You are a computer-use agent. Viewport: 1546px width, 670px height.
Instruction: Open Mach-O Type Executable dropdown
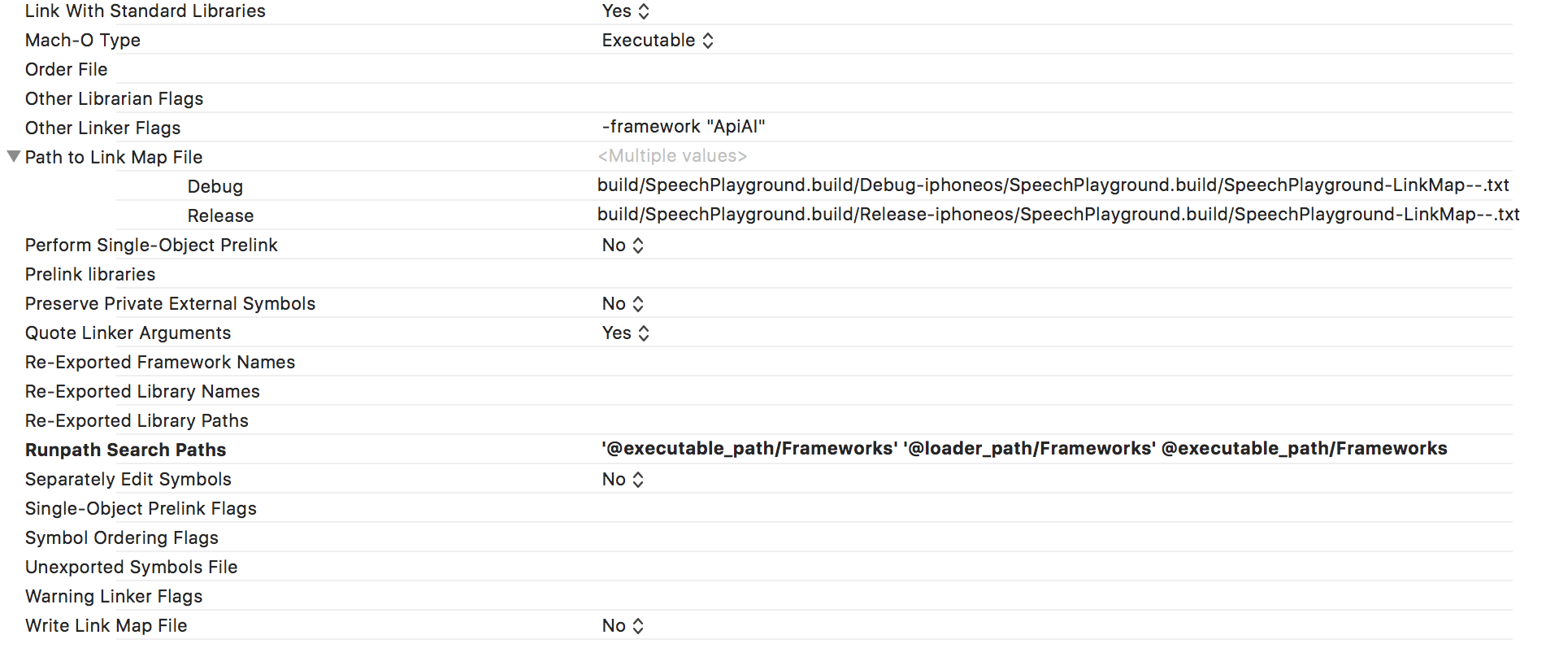click(658, 41)
